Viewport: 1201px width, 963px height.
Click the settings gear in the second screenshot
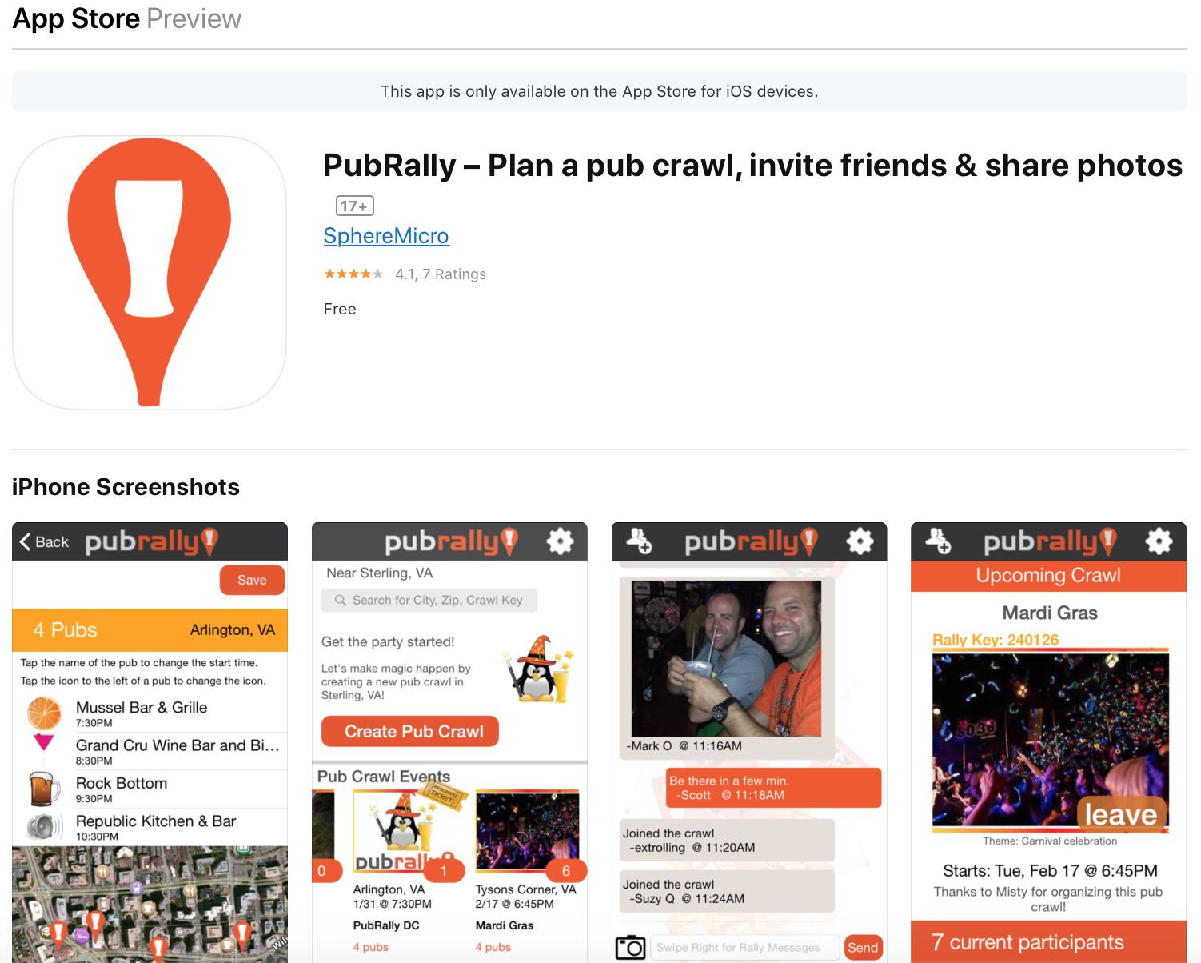(560, 541)
